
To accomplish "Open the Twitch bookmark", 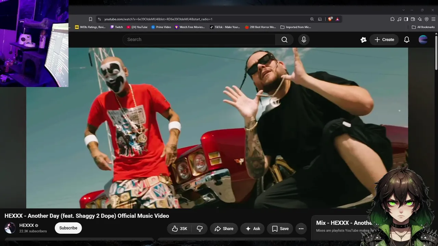I will pyautogui.click(x=117, y=27).
